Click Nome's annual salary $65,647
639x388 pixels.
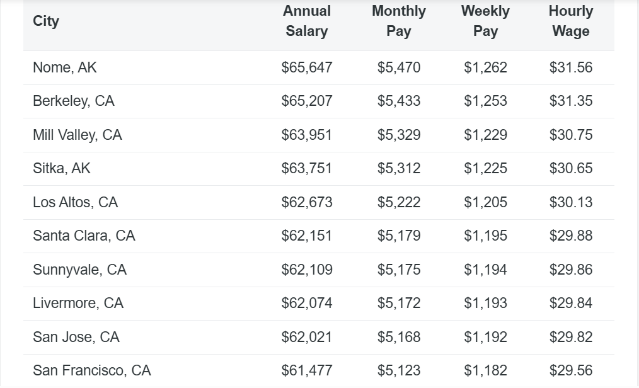(307, 67)
